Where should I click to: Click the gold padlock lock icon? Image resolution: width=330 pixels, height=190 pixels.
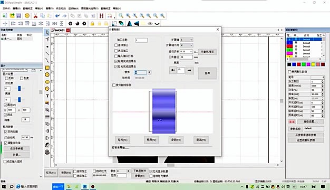coord(92,23)
